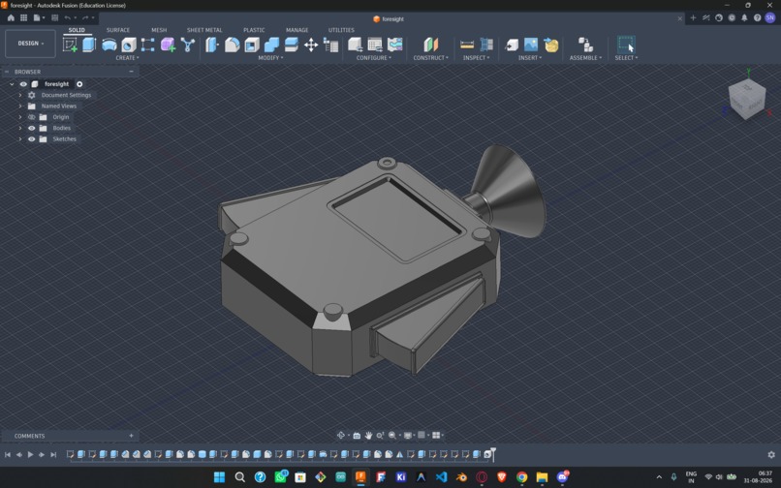Select the Combine tool
Image resolution: width=781 pixels, height=488 pixels.
click(x=271, y=45)
